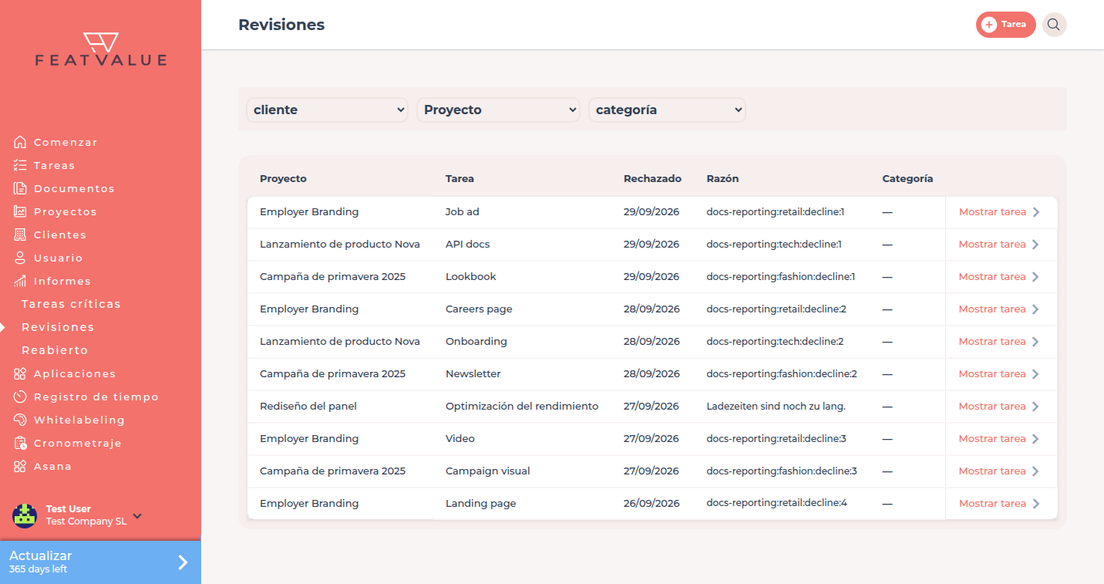Screen dimensions: 1104x584
Task: Click "docs-reporting:retail:decline:3" reason cell
Action: point(776,439)
